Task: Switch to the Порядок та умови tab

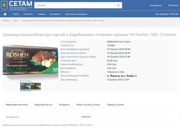Action: (x=115, y=105)
